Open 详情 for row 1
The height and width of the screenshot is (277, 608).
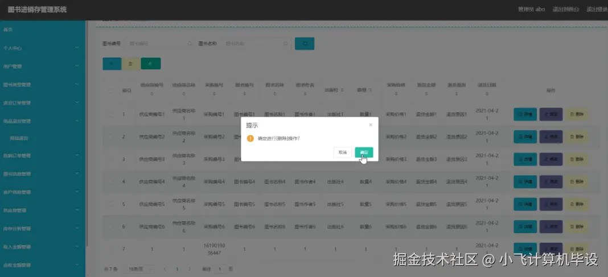click(525, 114)
